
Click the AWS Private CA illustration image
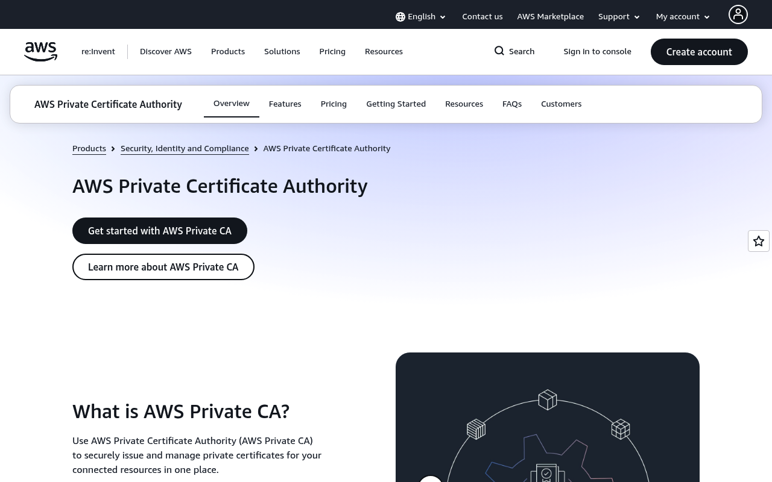point(548,417)
